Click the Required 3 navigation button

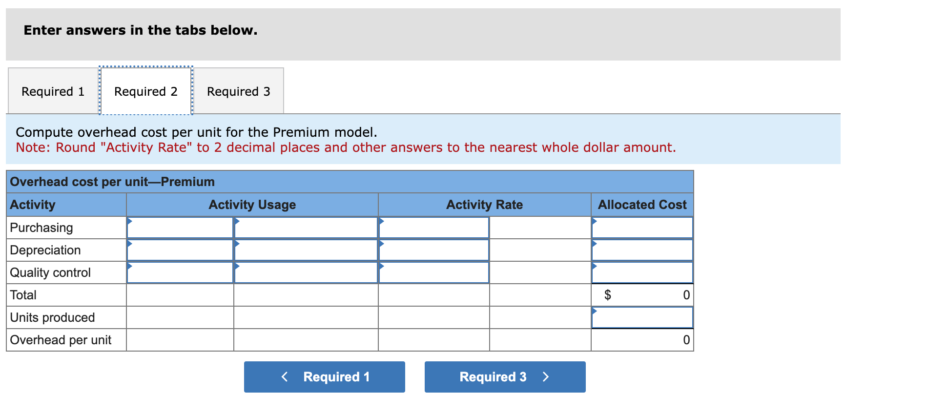click(x=504, y=376)
